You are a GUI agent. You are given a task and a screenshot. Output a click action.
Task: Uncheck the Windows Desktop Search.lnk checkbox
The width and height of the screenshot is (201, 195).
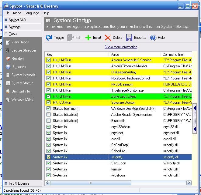click(x=48, y=109)
